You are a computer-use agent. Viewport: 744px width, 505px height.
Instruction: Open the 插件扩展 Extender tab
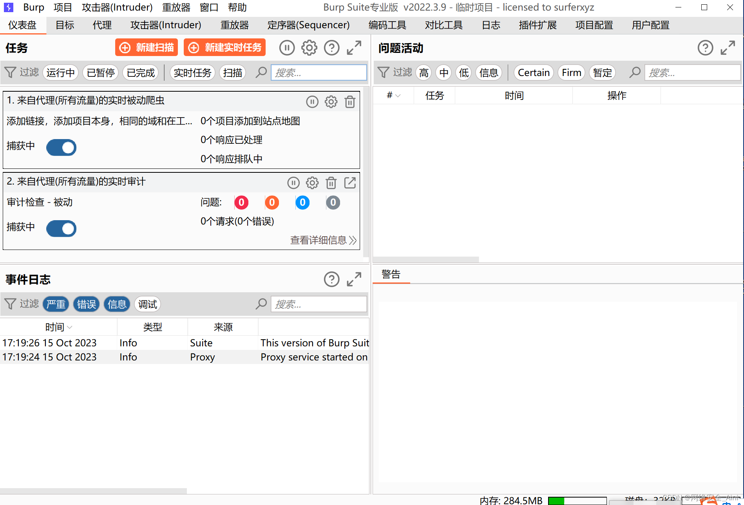click(538, 25)
